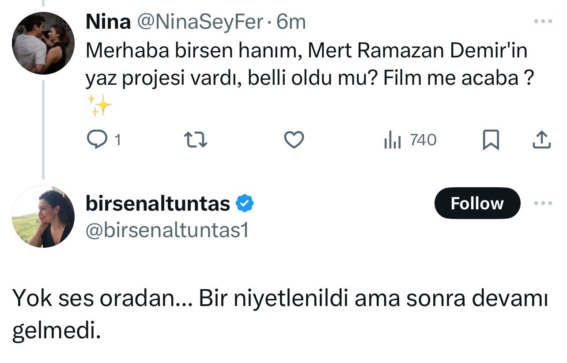
Task: Open Nina's profile picture
Action: click(x=43, y=43)
